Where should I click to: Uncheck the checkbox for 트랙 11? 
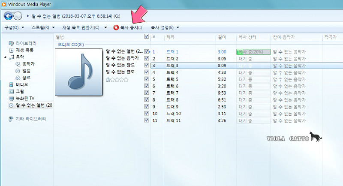[147, 120]
